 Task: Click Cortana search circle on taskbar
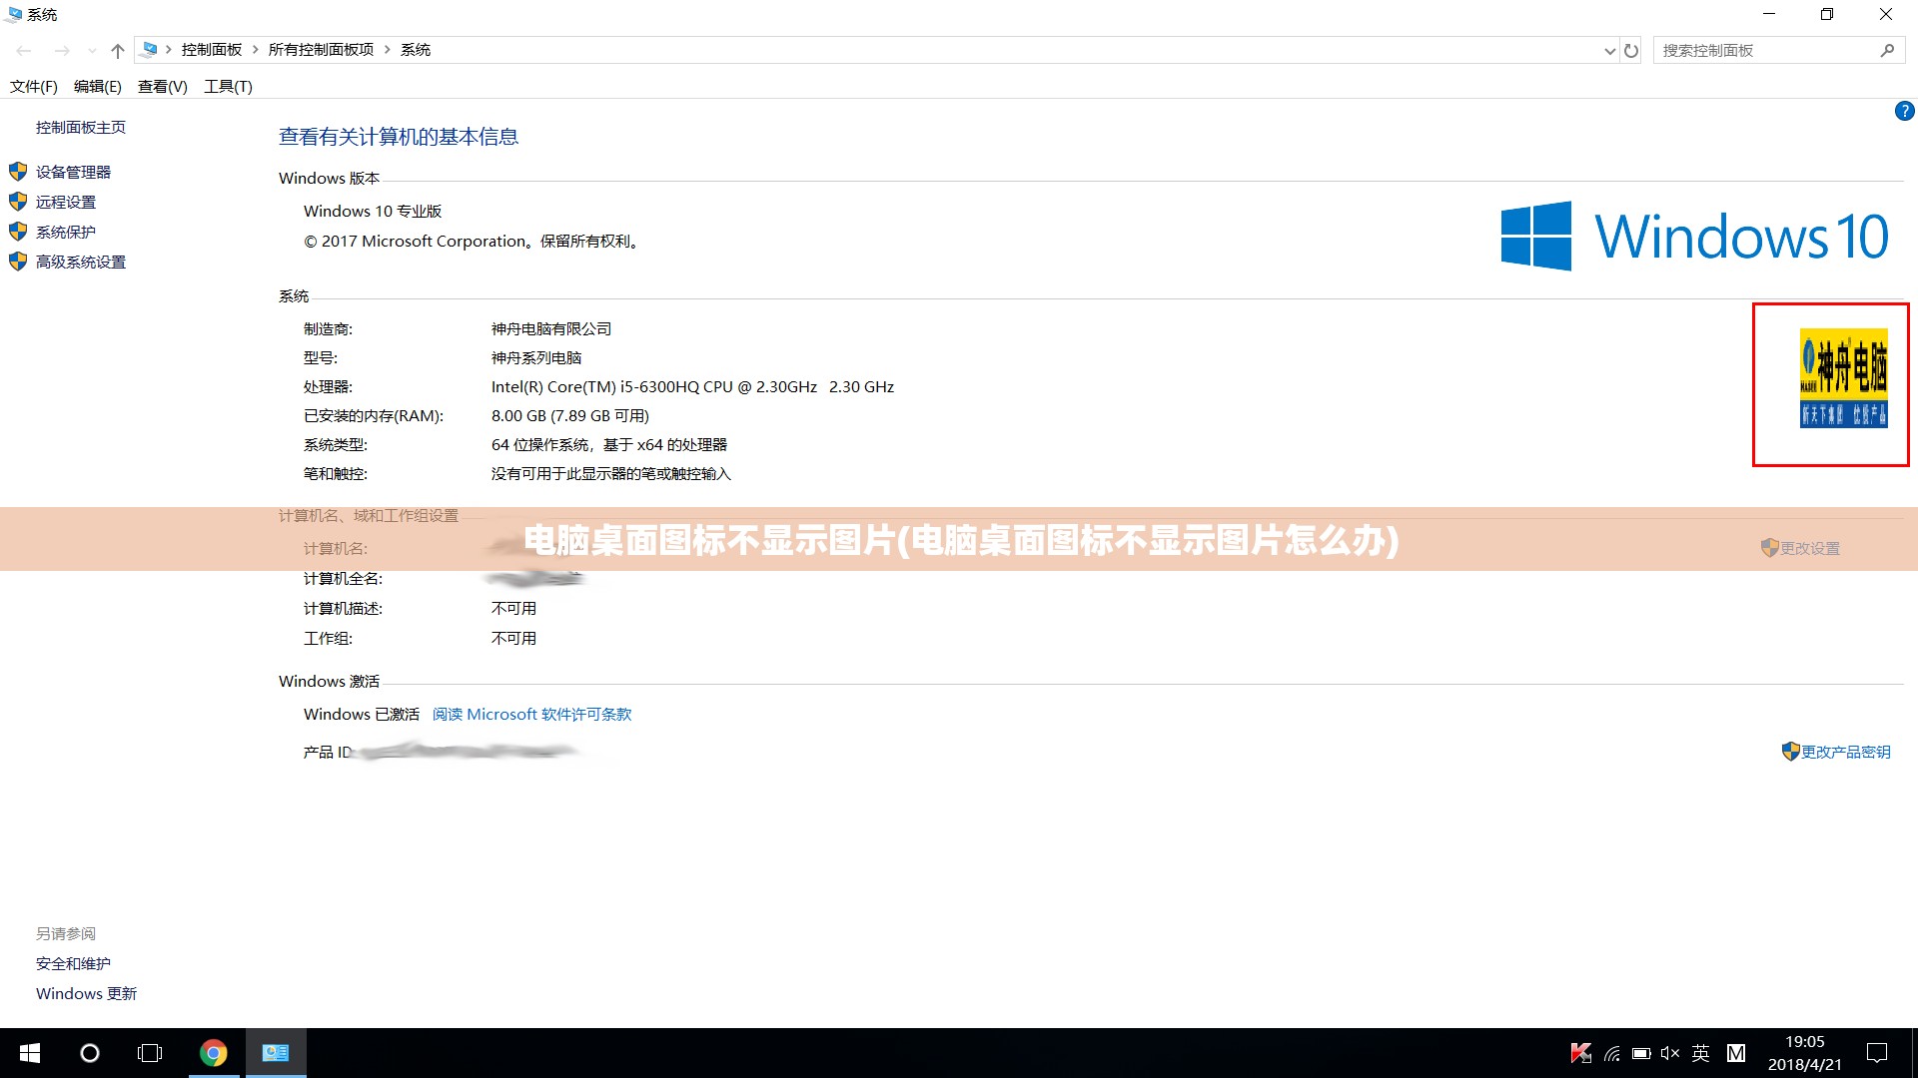(90, 1053)
